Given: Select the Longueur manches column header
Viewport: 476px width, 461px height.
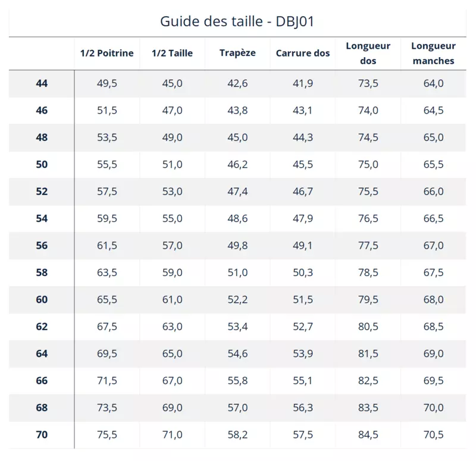Looking at the screenshot, I should [433, 54].
